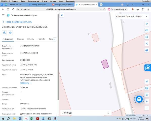Open the measurement ruler tool on map
151x121 pixels.
coord(147,31)
